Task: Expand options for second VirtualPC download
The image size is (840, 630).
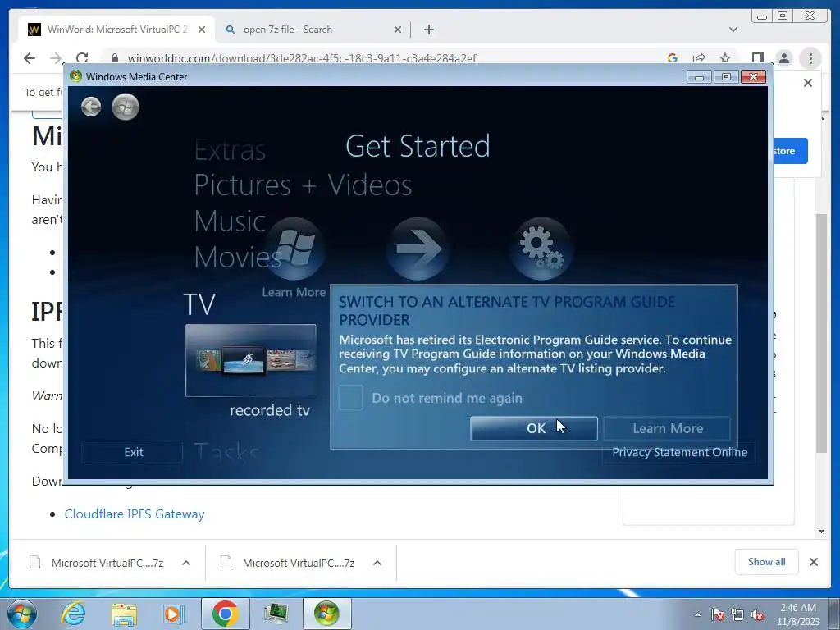Action: pyautogui.click(x=377, y=563)
